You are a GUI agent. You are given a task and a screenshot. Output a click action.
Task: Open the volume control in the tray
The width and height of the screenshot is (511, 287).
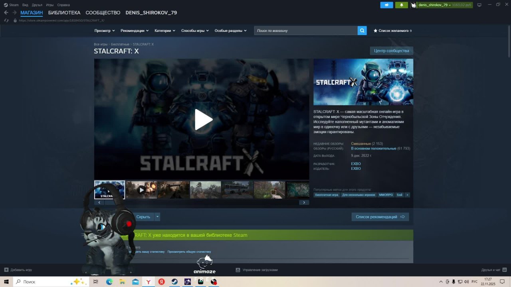[467, 282]
